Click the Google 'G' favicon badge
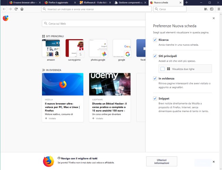 pos(128,54)
